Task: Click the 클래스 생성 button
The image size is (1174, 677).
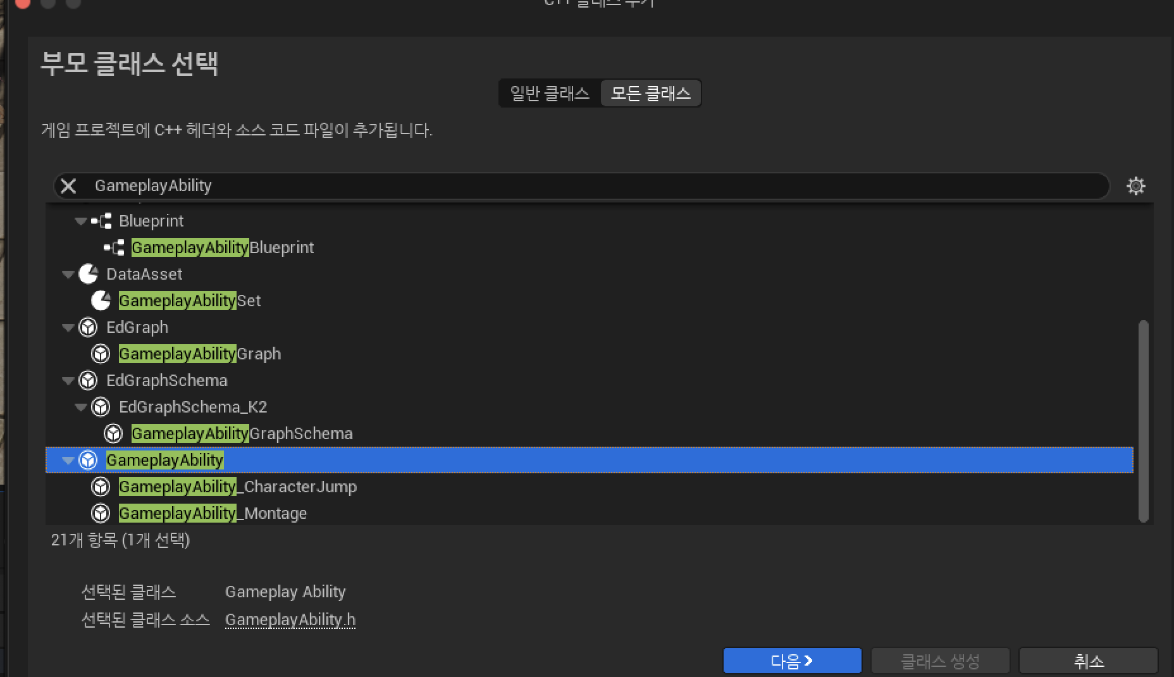Action: pyautogui.click(x=940, y=661)
